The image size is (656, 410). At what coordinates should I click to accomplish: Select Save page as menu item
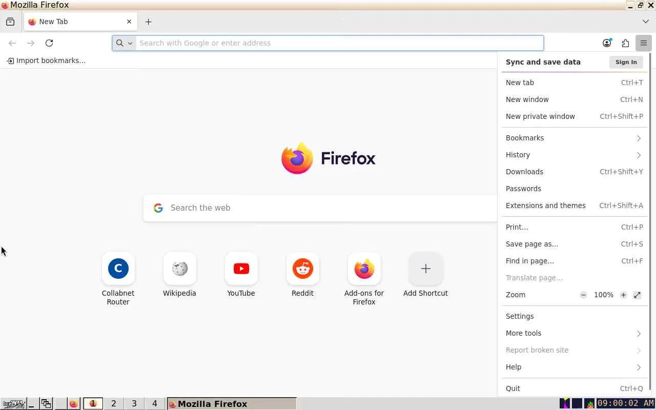(x=574, y=244)
